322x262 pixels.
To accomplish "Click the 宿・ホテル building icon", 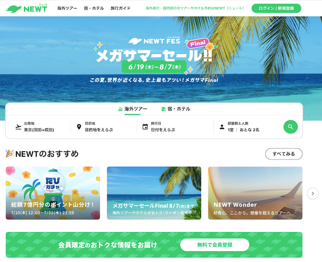I will click(x=163, y=109).
